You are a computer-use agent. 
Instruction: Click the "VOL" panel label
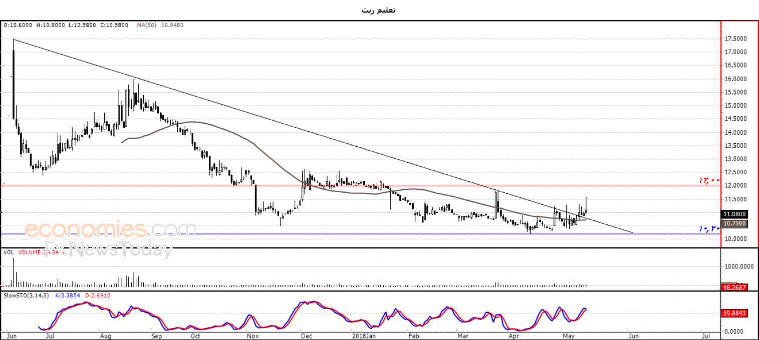pyautogui.click(x=9, y=252)
